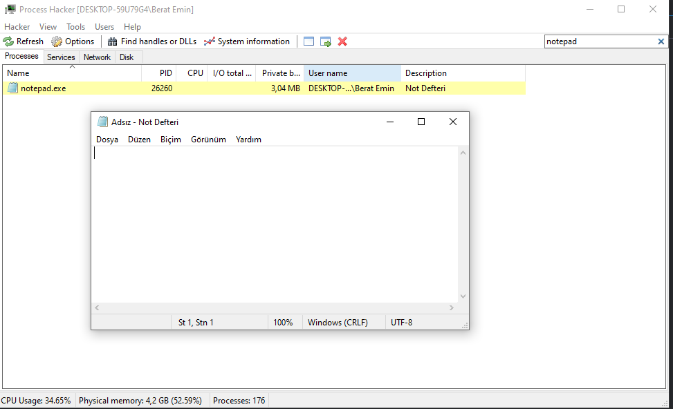Clear the notepad search filter
This screenshot has height=409, width=673.
point(661,41)
